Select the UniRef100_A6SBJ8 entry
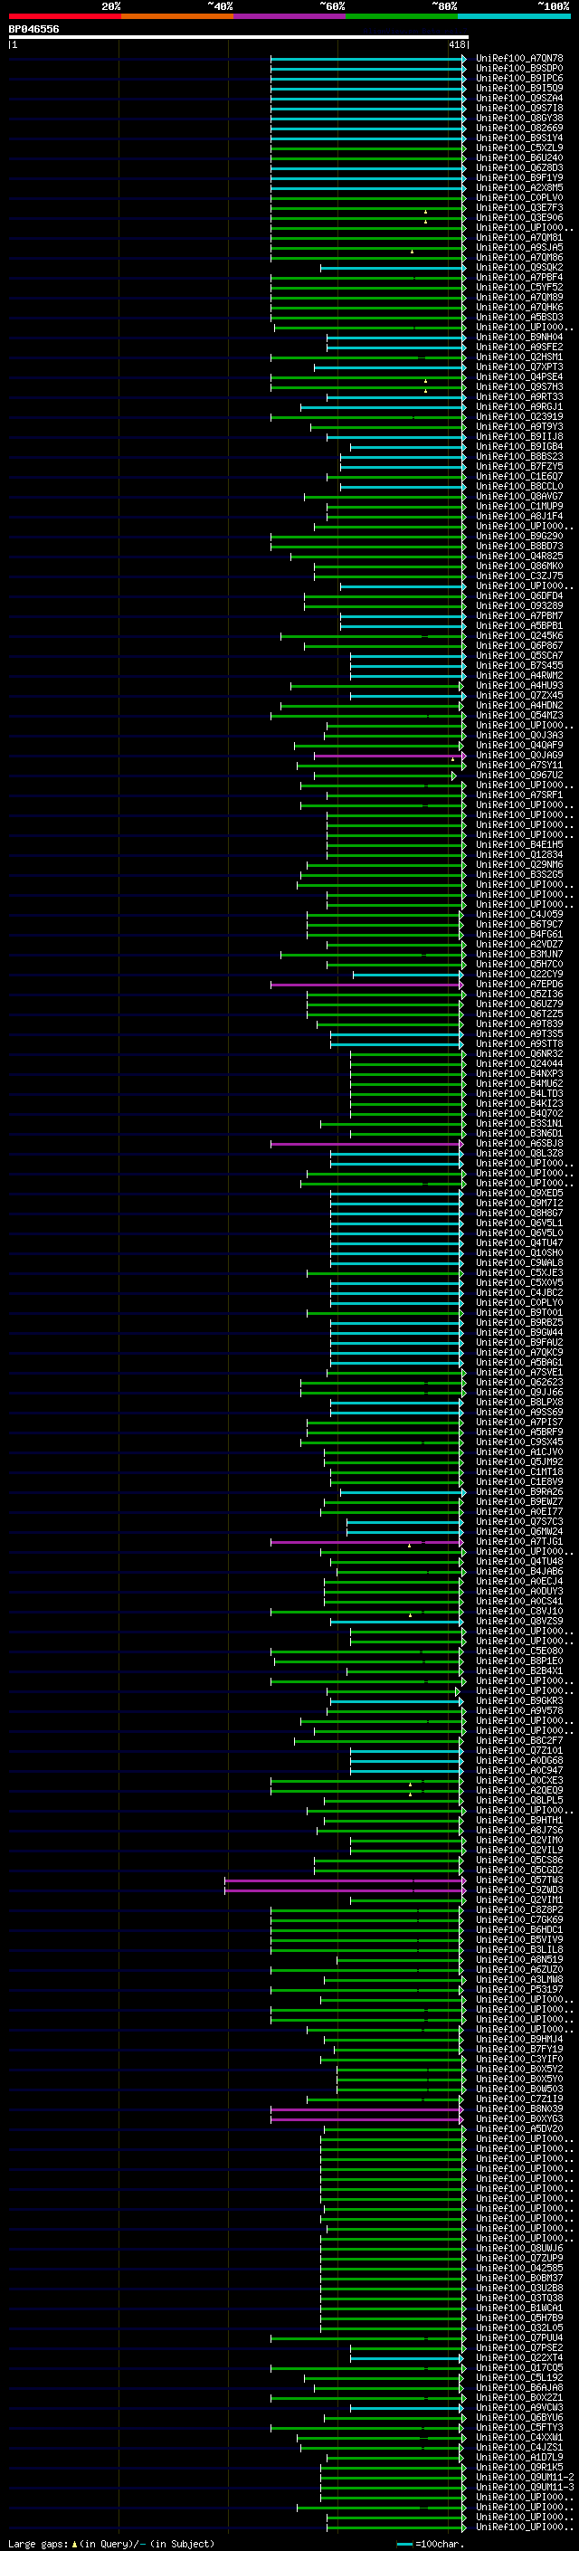The height and width of the screenshot is (2551, 579). click(x=519, y=1144)
